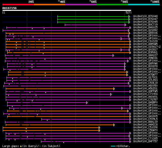Image resolution: width=162 pixels, height=148 pixels.
Task: Click the purple arrowhead ending the C7IYE4 alignment
Action: [x=111, y=94]
